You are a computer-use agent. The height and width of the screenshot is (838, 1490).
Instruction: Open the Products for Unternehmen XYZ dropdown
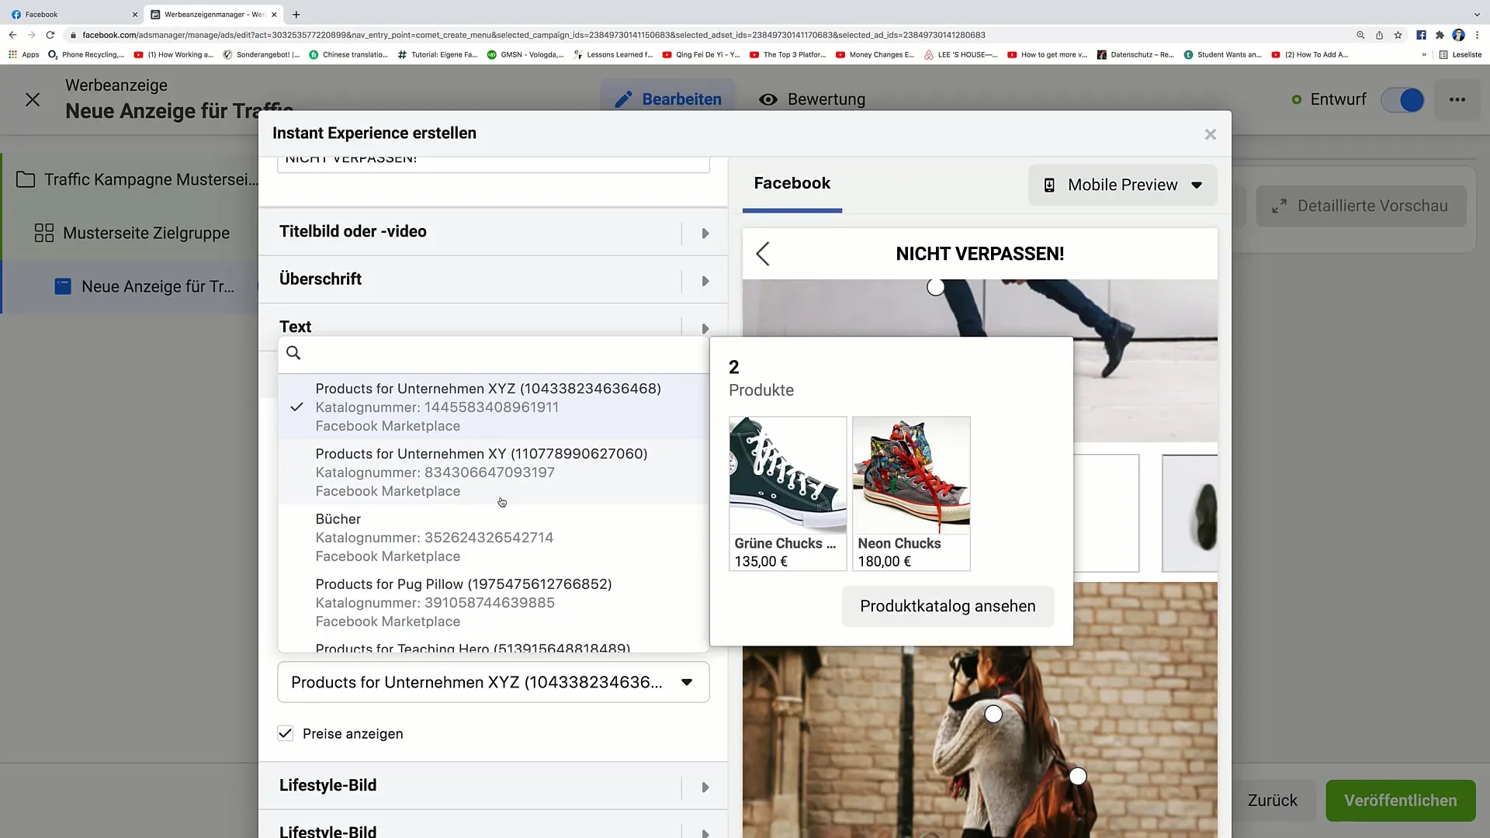(x=494, y=682)
